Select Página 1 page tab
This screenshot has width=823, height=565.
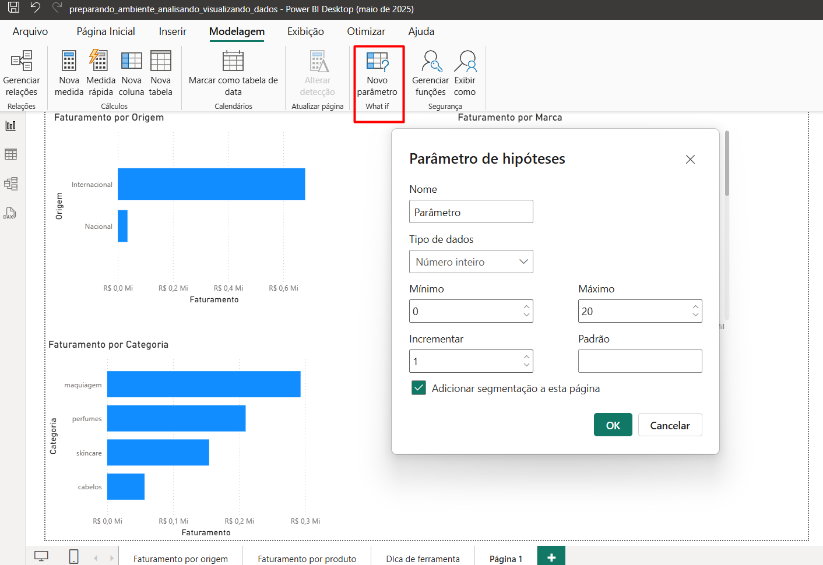(505, 559)
